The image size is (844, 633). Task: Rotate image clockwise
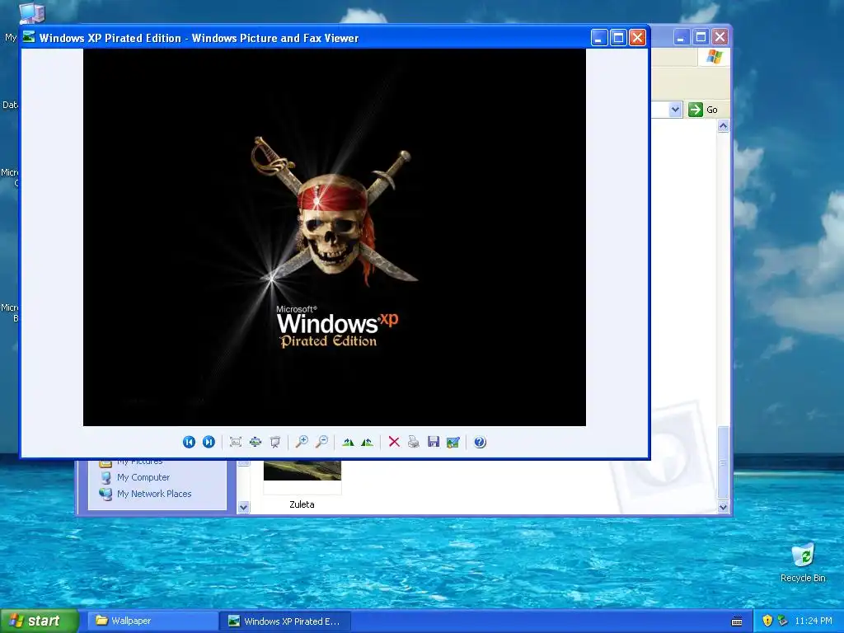coord(349,442)
